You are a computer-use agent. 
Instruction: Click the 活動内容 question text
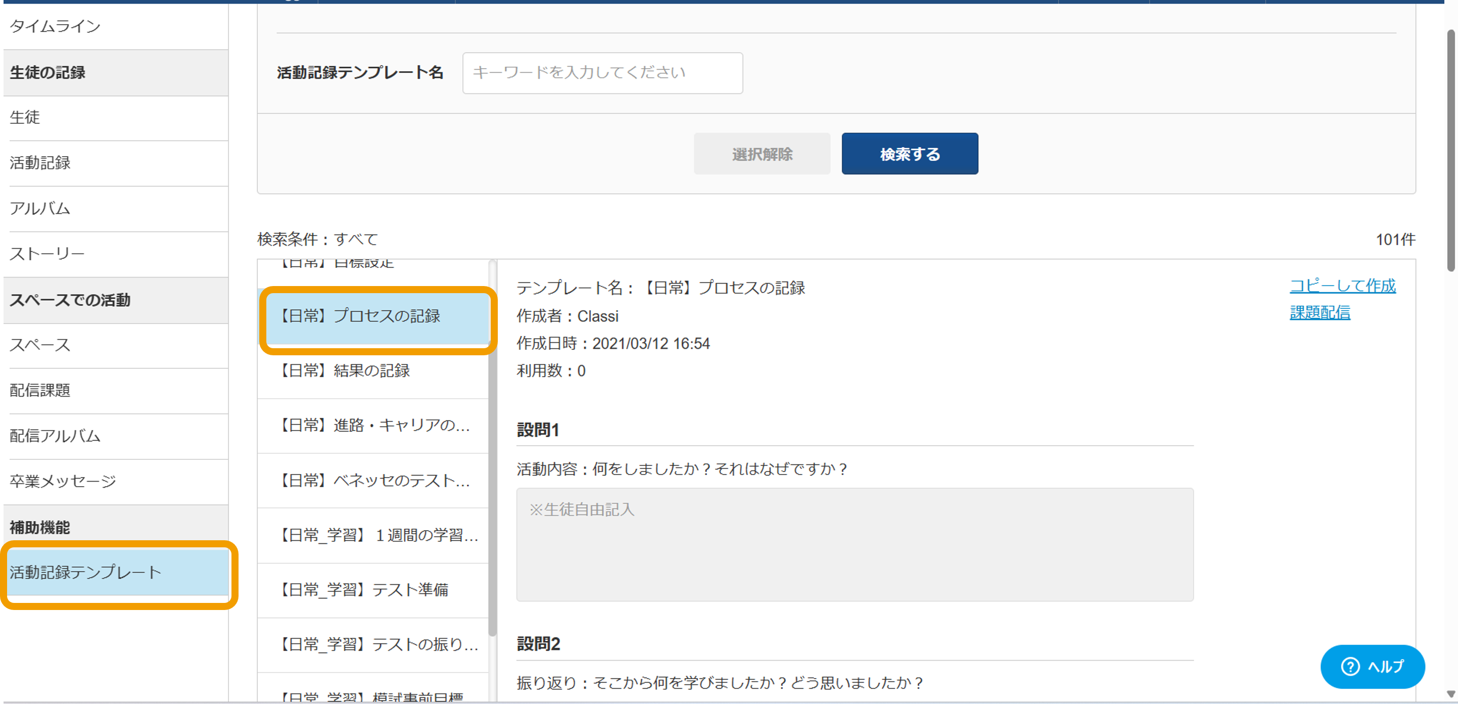pos(682,469)
